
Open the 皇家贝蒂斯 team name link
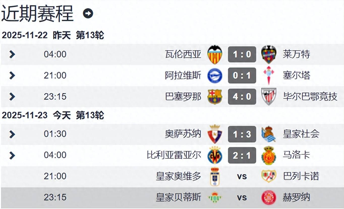[179, 197]
